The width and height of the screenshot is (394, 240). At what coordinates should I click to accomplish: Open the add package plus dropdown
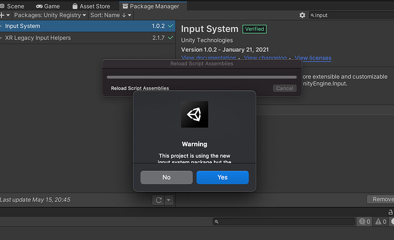click(5, 15)
